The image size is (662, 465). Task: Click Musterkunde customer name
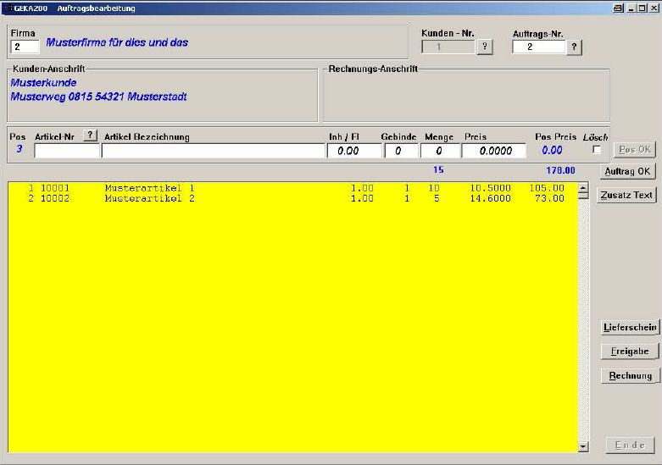pyautogui.click(x=43, y=83)
